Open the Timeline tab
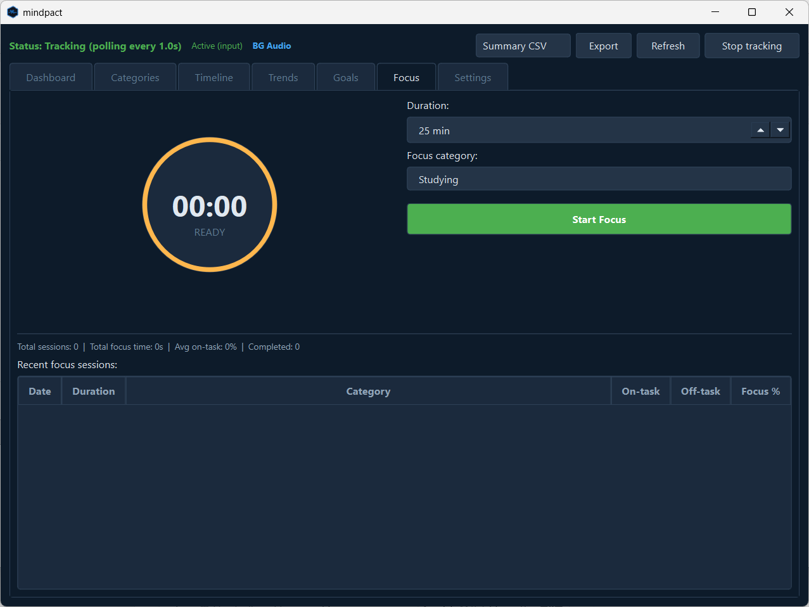 point(213,77)
